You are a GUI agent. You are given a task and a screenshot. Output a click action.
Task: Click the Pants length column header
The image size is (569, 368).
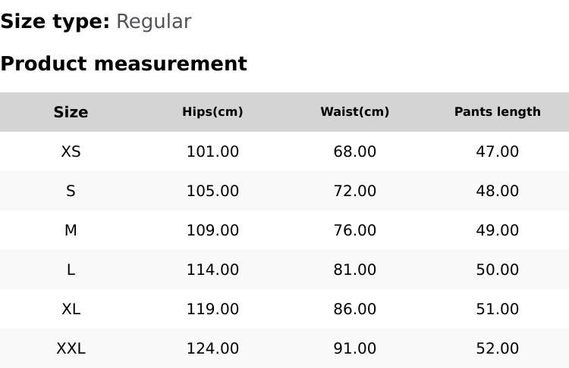(497, 112)
